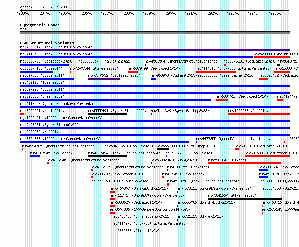This screenshot has width=299, height=247.
Task: Click nsv6394936 (Sedlazeck2020) label
Action: (188, 174)
